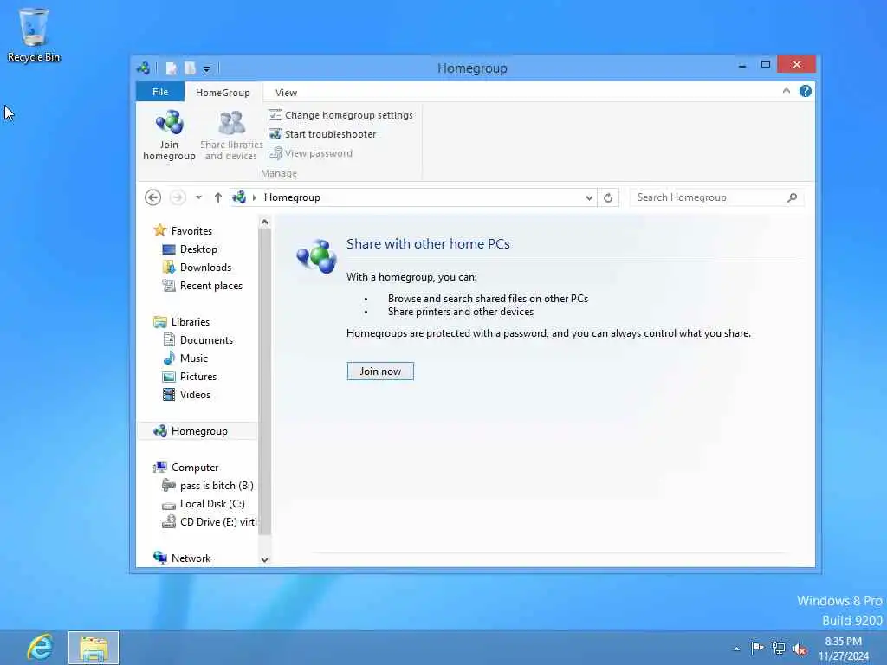
Task: Click the window system menu icon in title bar
Action: tap(144, 68)
